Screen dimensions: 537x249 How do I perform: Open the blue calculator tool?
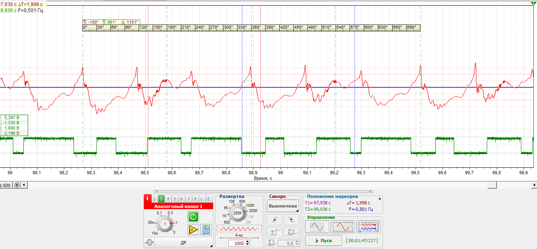206,230
